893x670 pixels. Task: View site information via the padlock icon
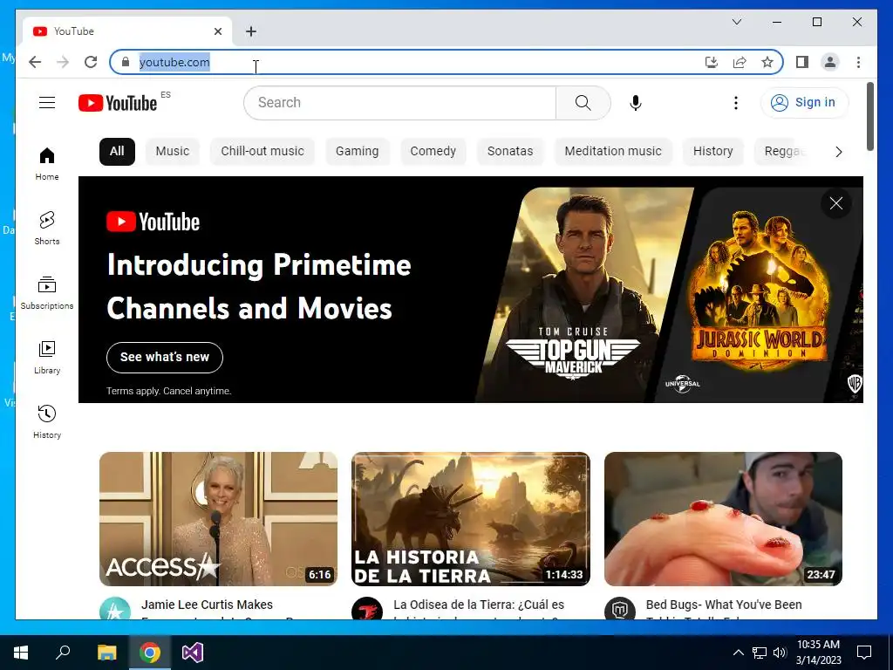click(x=126, y=62)
